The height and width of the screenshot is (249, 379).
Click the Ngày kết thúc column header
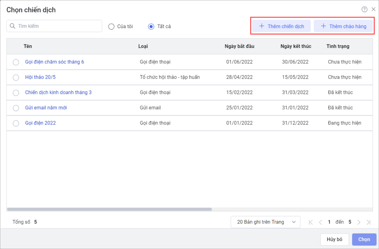click(x=296, y=46)
